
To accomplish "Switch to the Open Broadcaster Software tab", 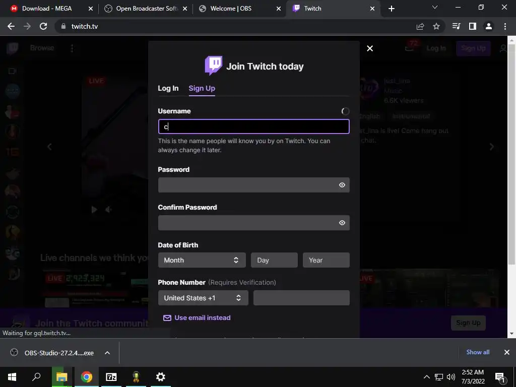I will point(147,9).
